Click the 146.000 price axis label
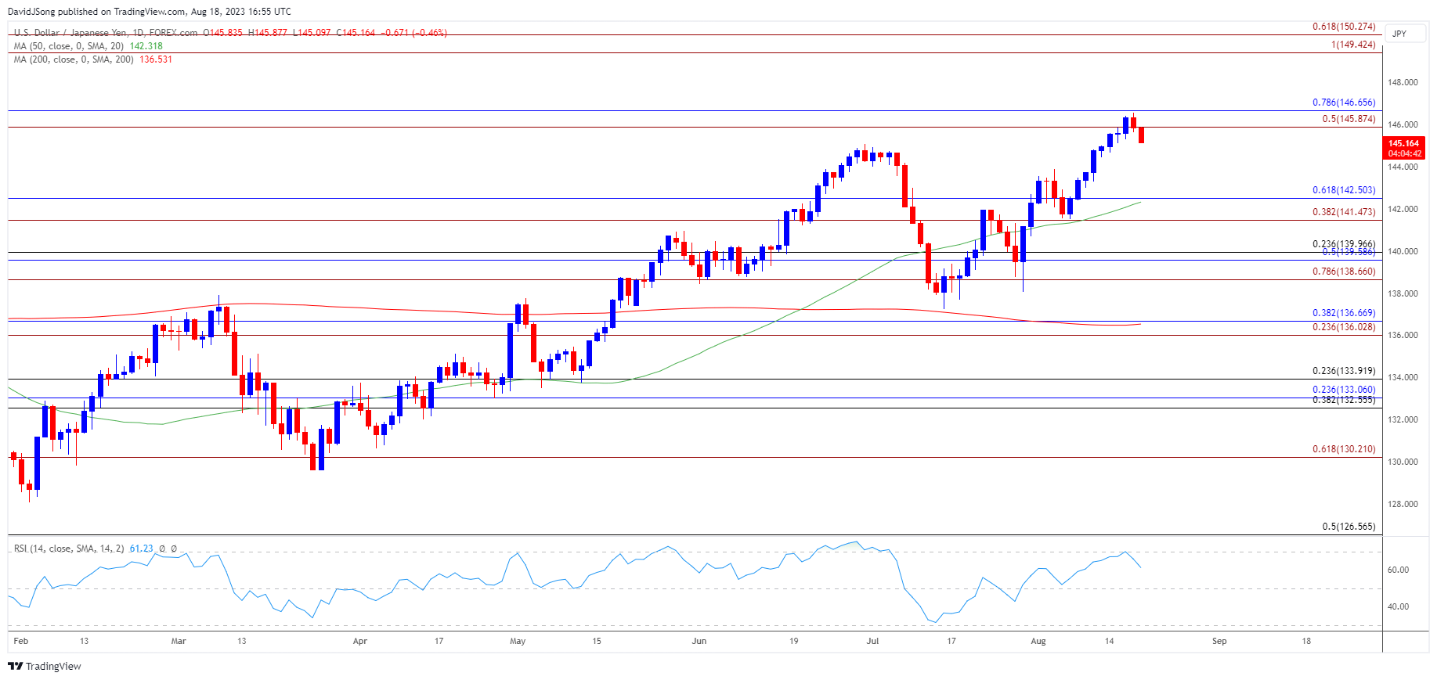The width and height of the screenshot is (1437, 680). (1403, 124)
